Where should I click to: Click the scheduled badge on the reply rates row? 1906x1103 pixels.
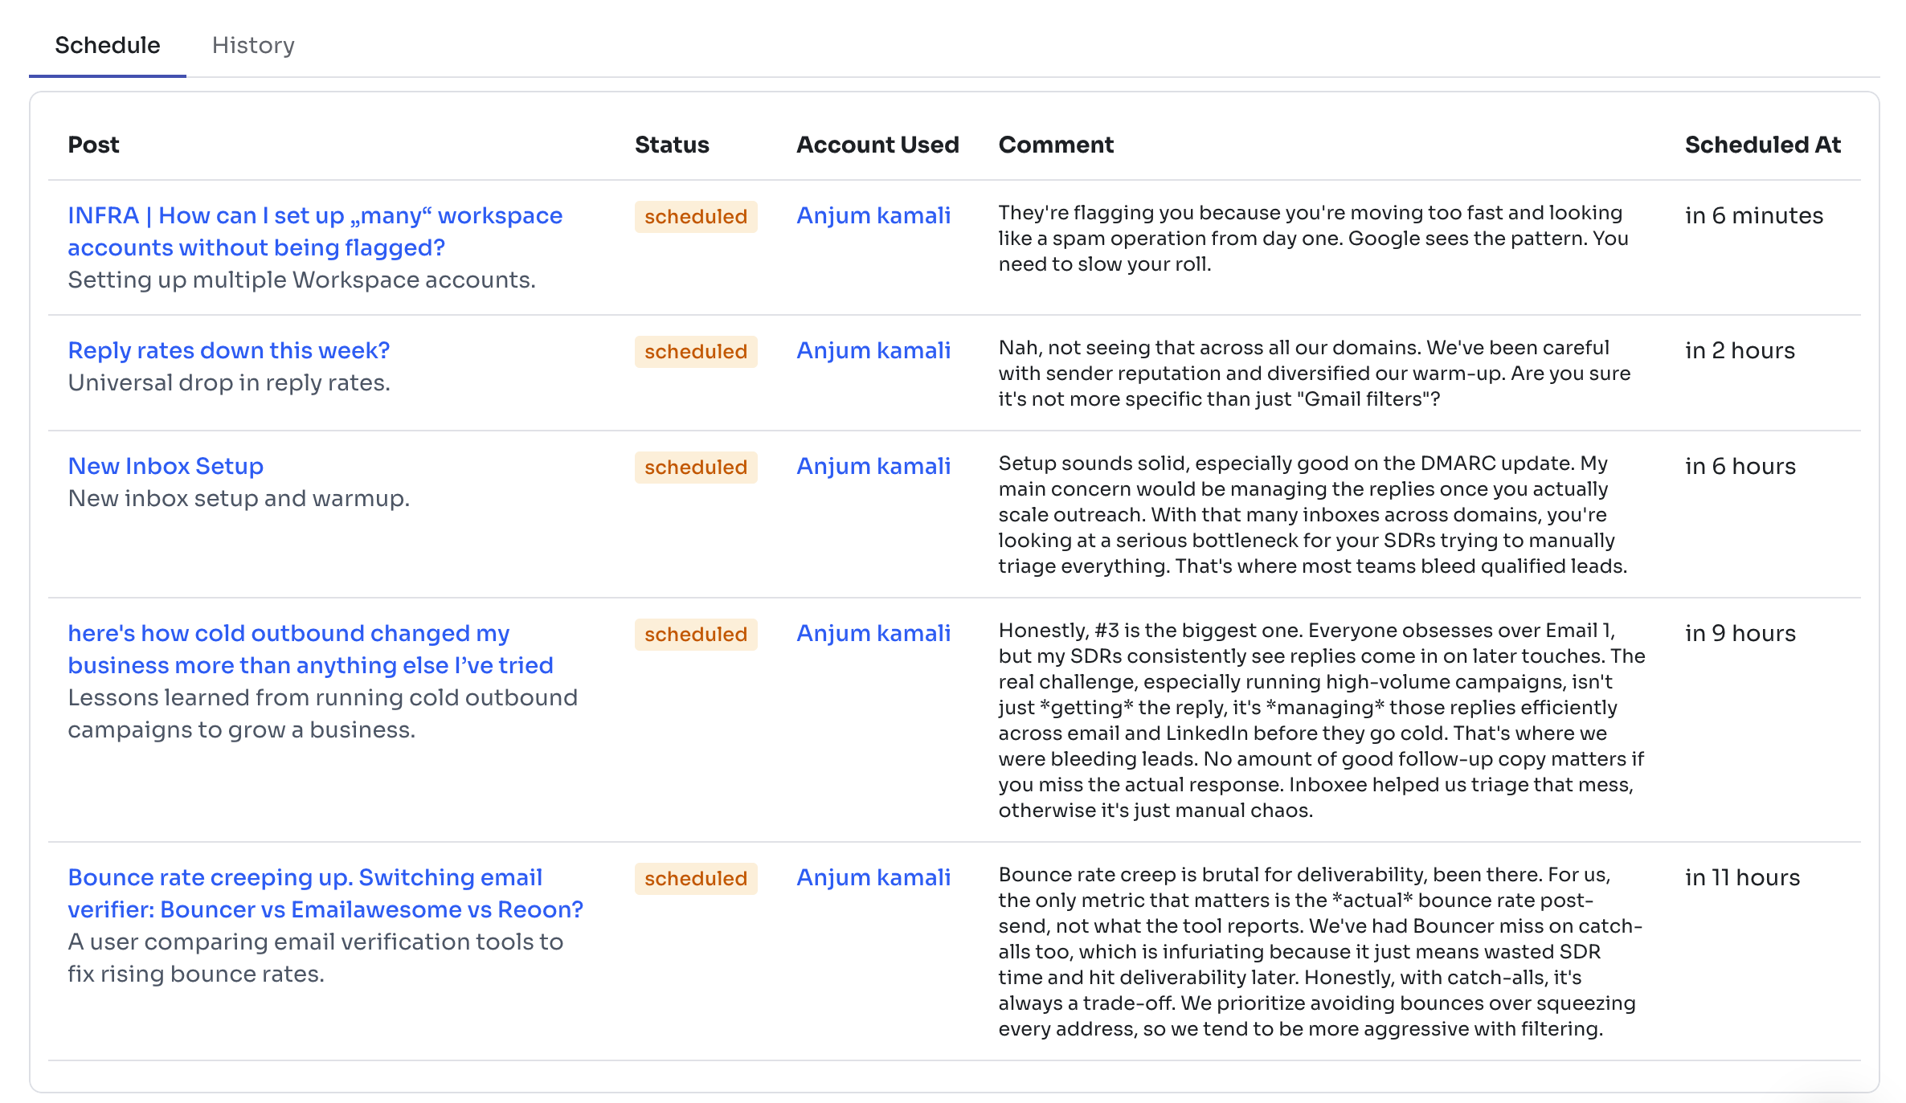click(696, 351)
